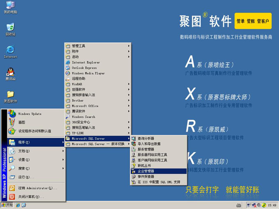The image size is (279, 209).
Task: Click the 设置 settings icon
Action: pyautogui.click(x=12, y=159)
